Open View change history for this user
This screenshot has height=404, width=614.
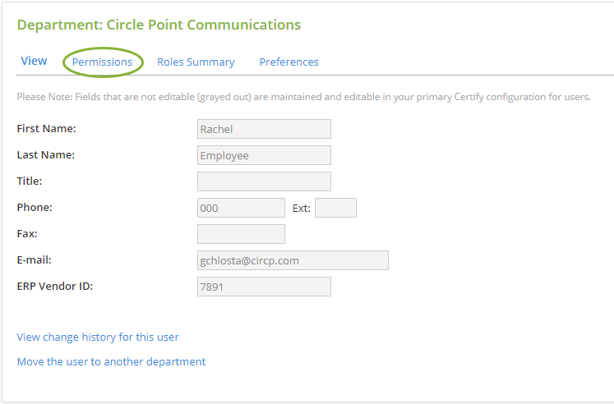pos(98,337)
